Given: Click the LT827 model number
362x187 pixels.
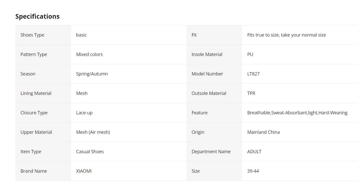Looking at the screenshot, I should click(x=254, y=74).
